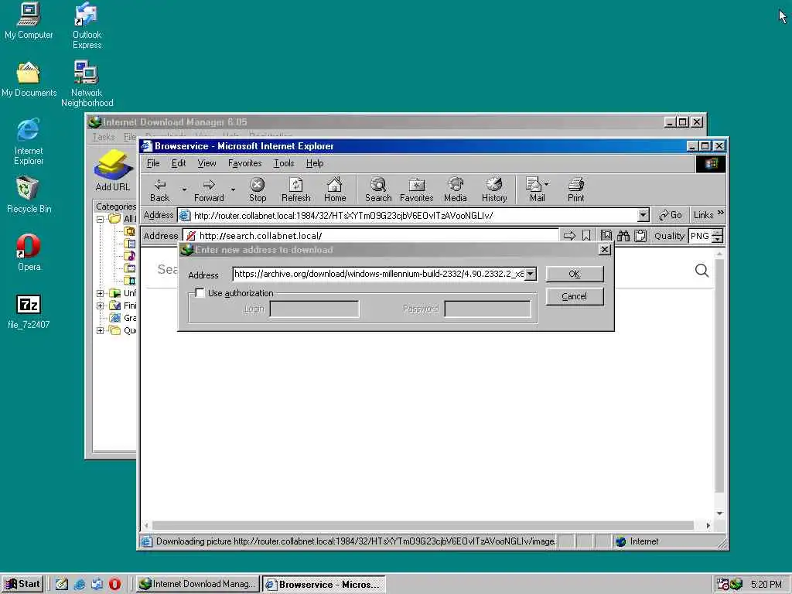
Task: Open the IE address bar dropdown
Action: pyautogui.click(x=643, y=215)
